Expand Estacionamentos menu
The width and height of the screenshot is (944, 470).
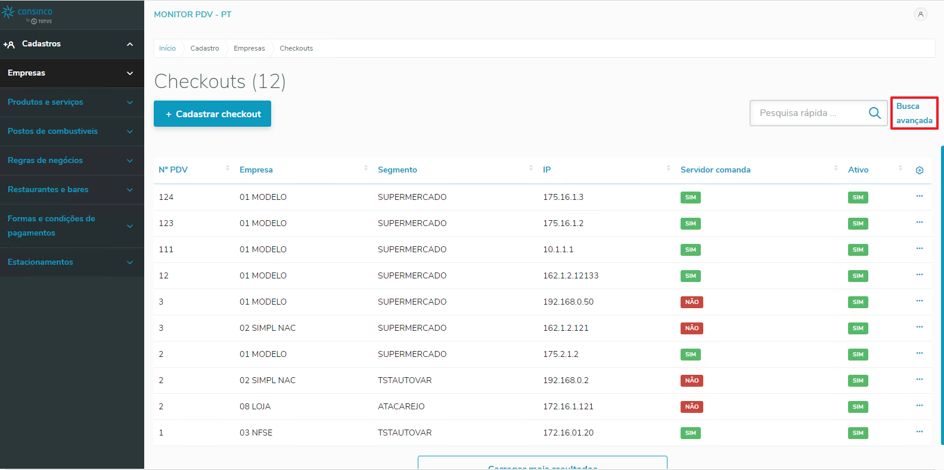pyautogui.click(x=72, y=262)
